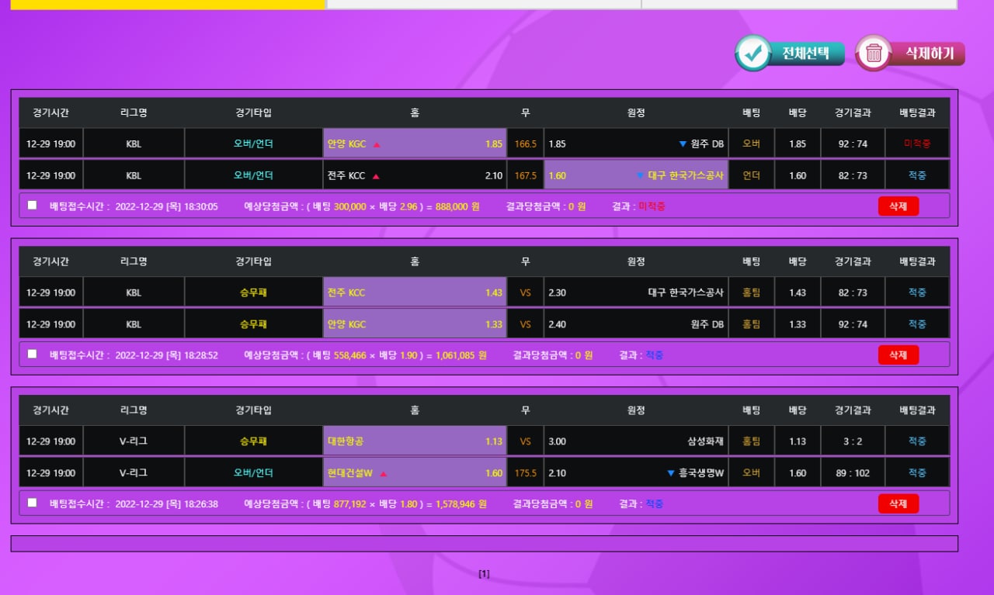Delete the bet with 1,578,946 원 expected payout

(x=898, y=503)
